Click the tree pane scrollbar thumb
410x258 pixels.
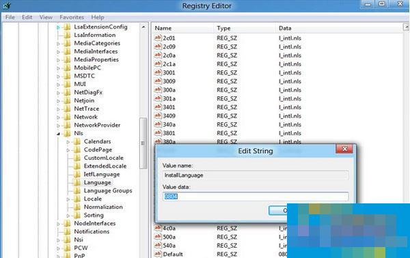[x=143, y=143]
